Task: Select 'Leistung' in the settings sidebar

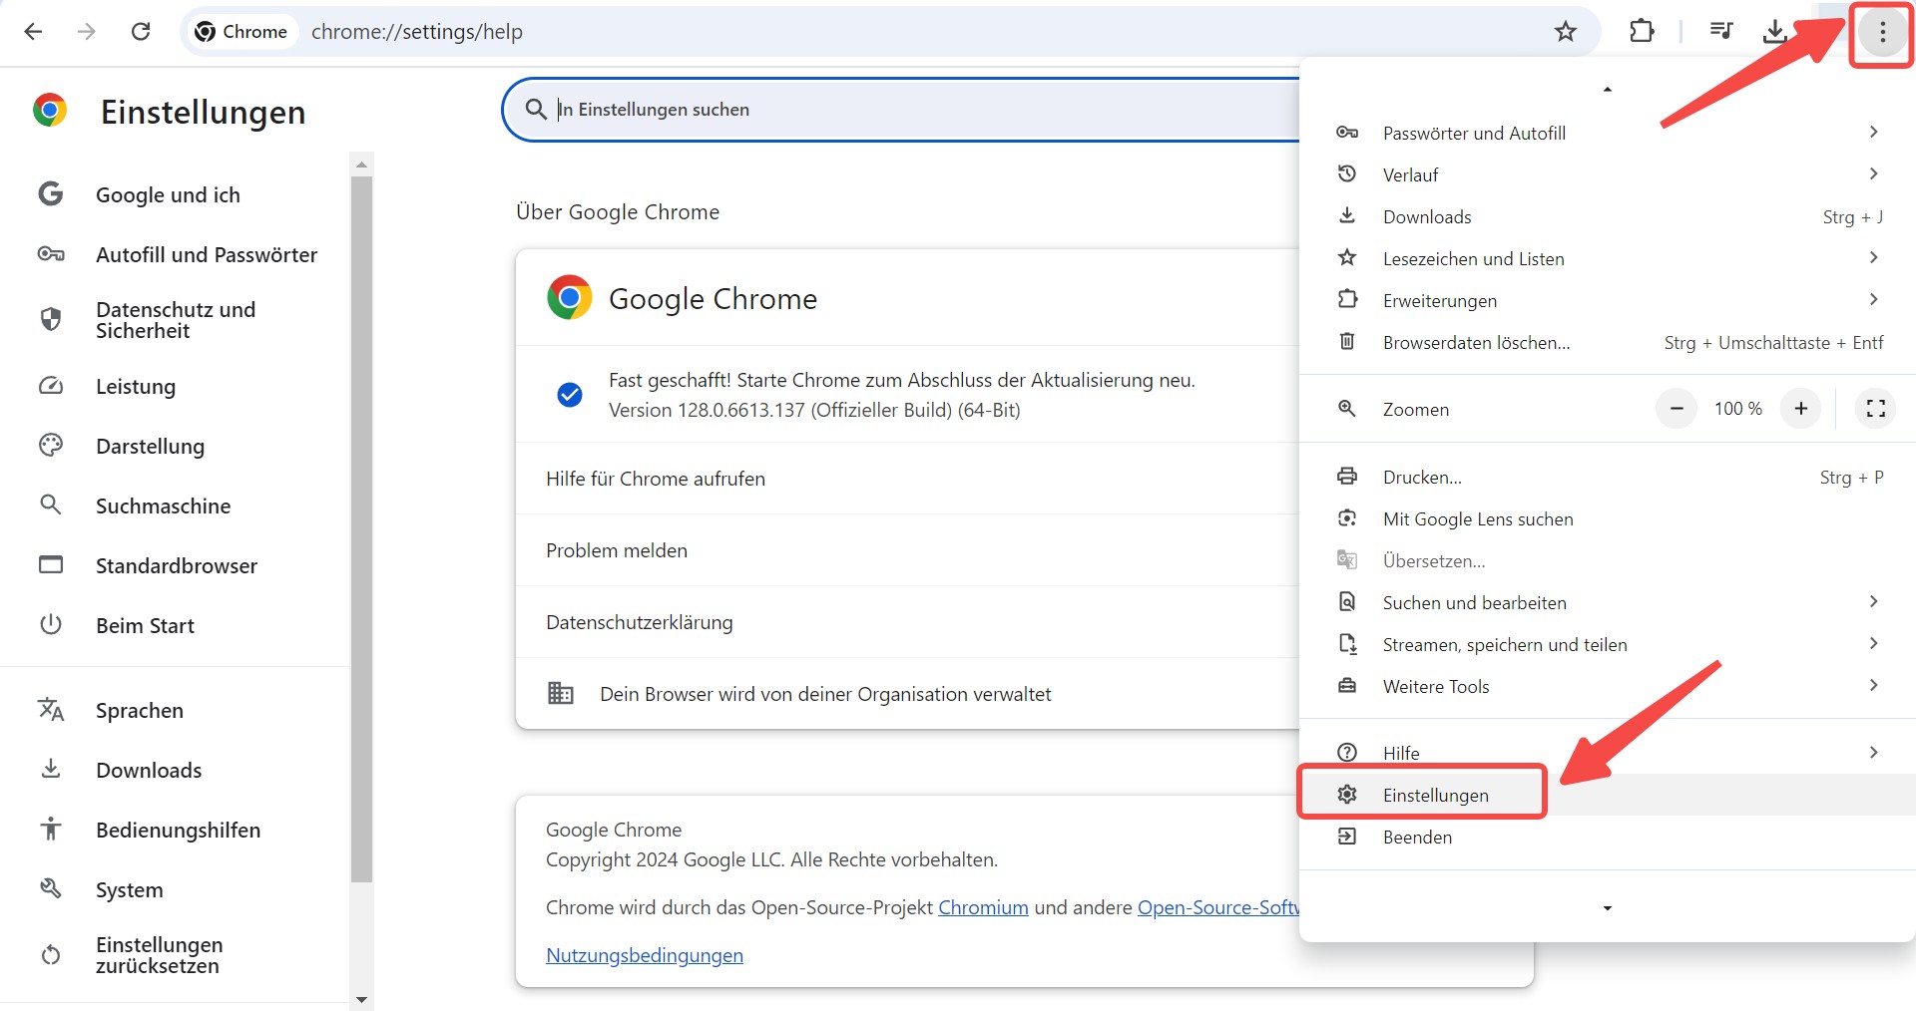Action: pyautogui.click(x=176, y=386)
